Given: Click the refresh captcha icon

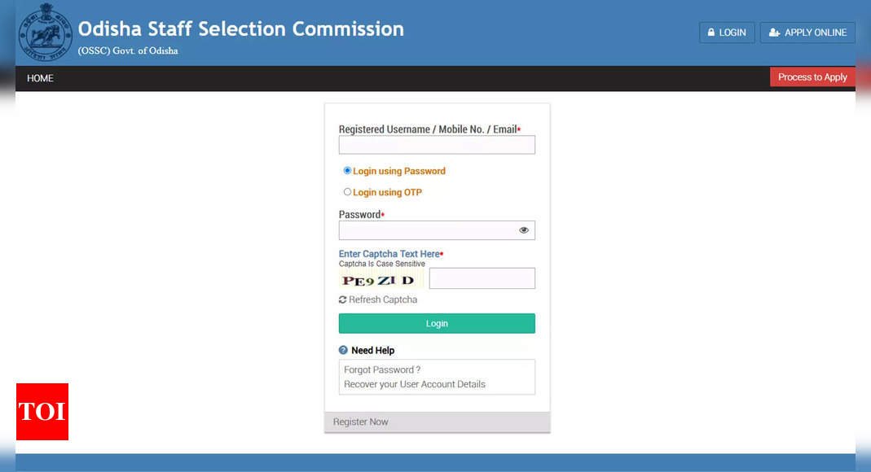Looking at the screenshot, I should click(x=343, y=300).
